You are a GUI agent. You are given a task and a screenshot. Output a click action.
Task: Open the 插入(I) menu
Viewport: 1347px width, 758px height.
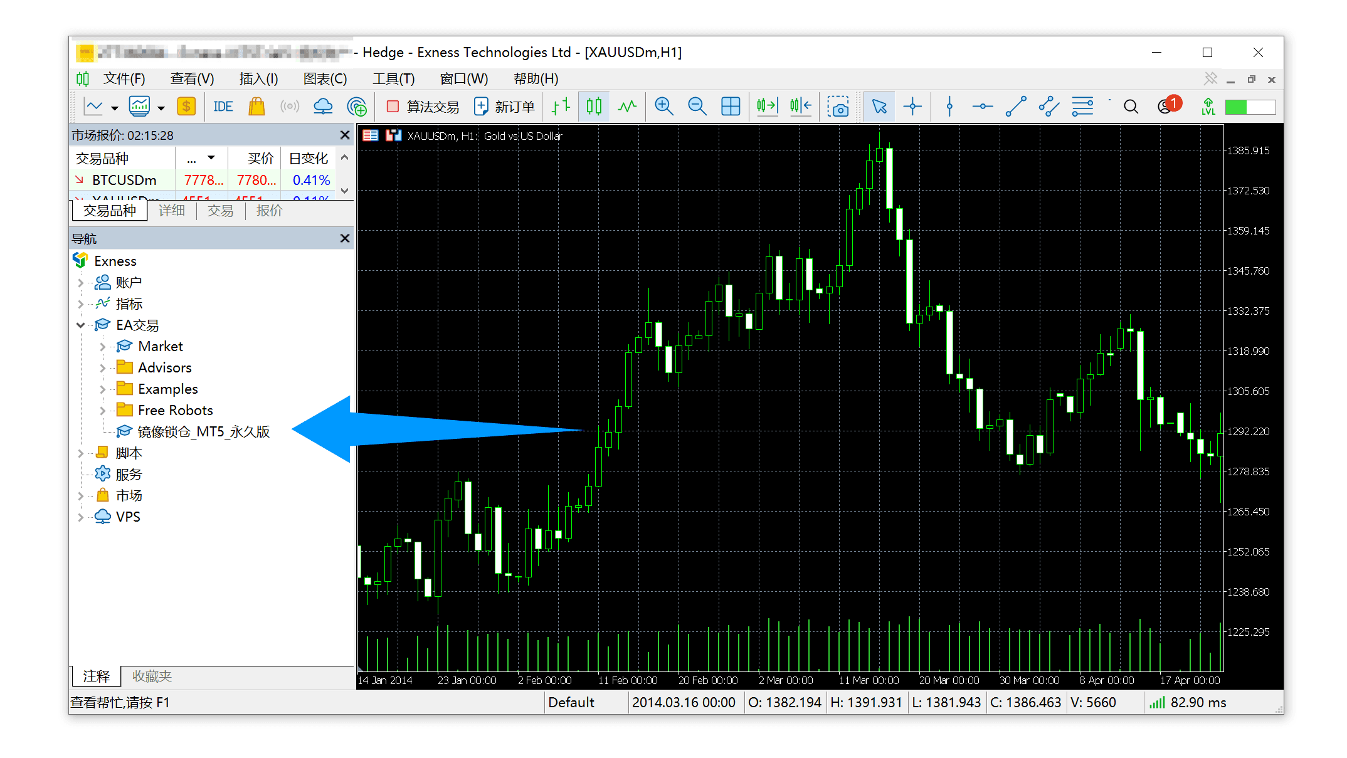[x=258, y=79]
